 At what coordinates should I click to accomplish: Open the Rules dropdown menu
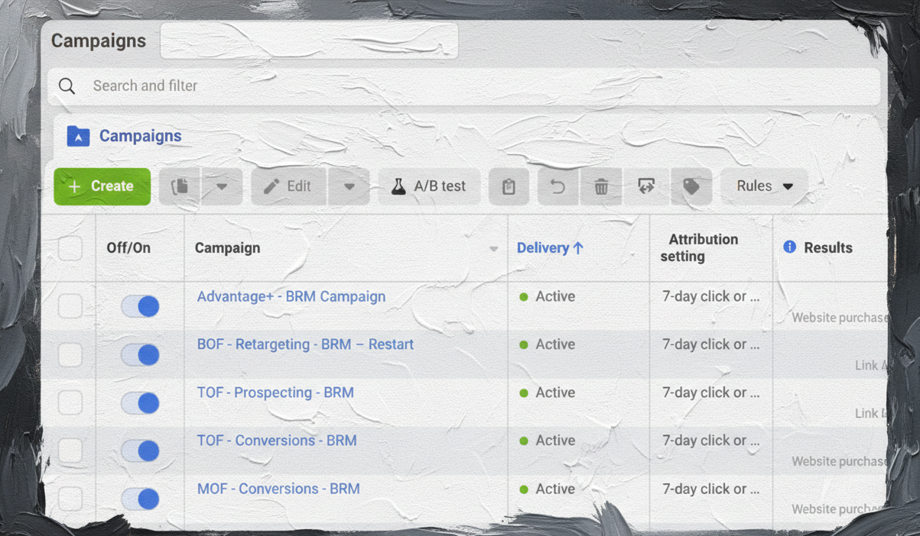[764, 187]
